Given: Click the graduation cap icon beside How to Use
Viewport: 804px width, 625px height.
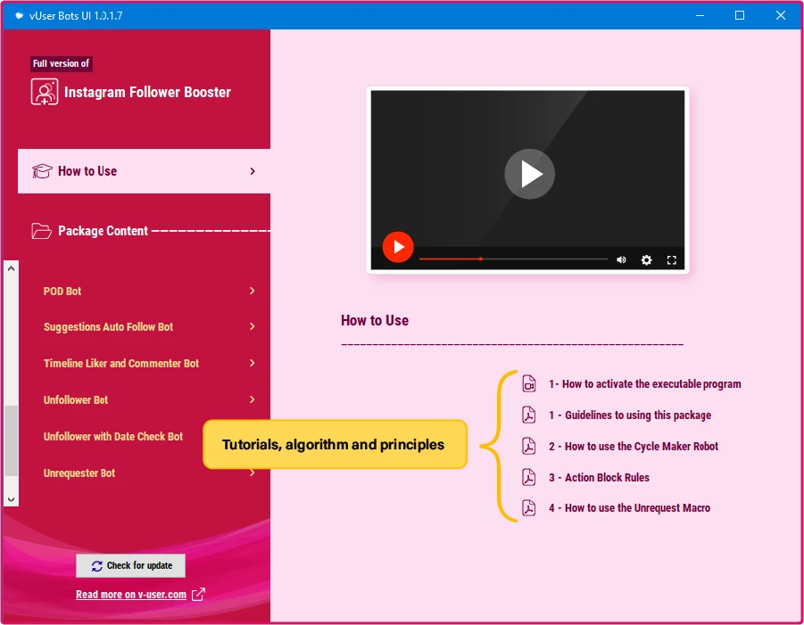Looking at the screenshot, I should (x=42, y=171).
